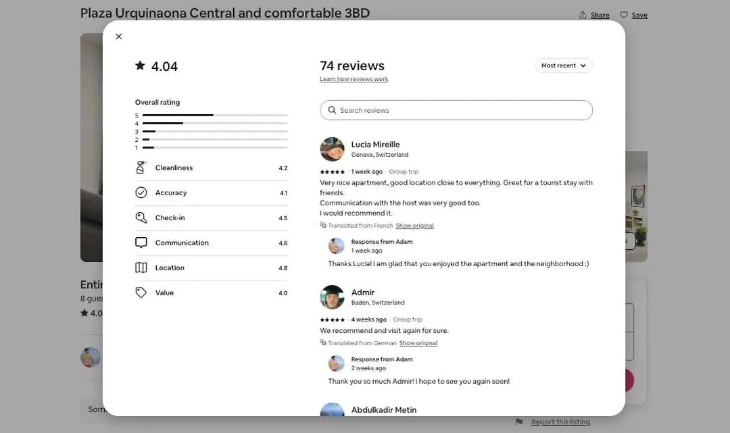Click the Check-in key search icon
This screenshot has height=433, width=730.
pyautogui.click(x=141, y=218)
